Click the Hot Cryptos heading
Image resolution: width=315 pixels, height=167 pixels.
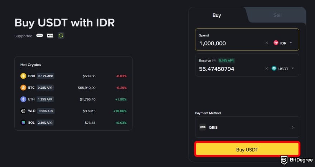31,65
